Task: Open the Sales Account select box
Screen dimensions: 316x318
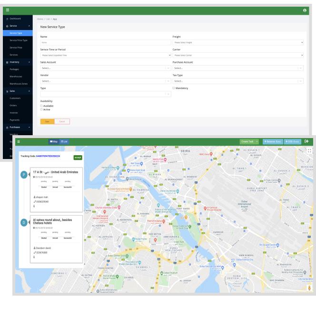Action: coord(106,68)
